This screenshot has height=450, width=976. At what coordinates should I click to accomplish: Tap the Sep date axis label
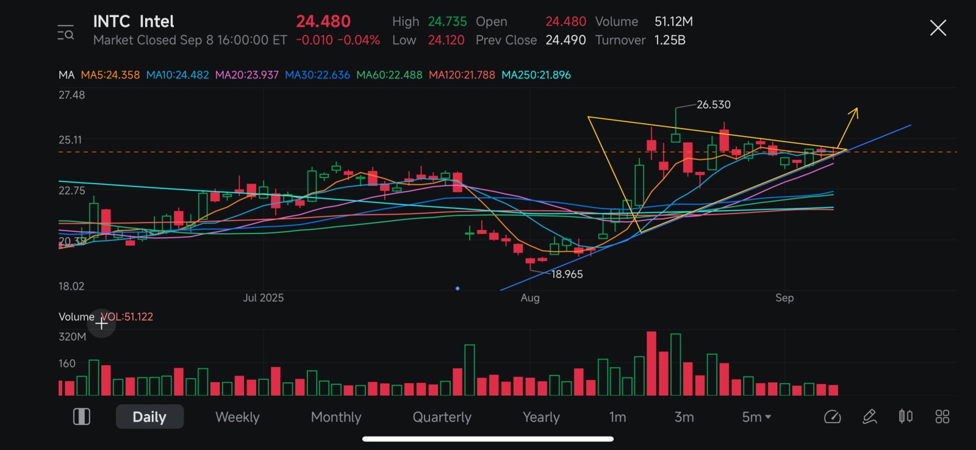[x=784, y=298]
